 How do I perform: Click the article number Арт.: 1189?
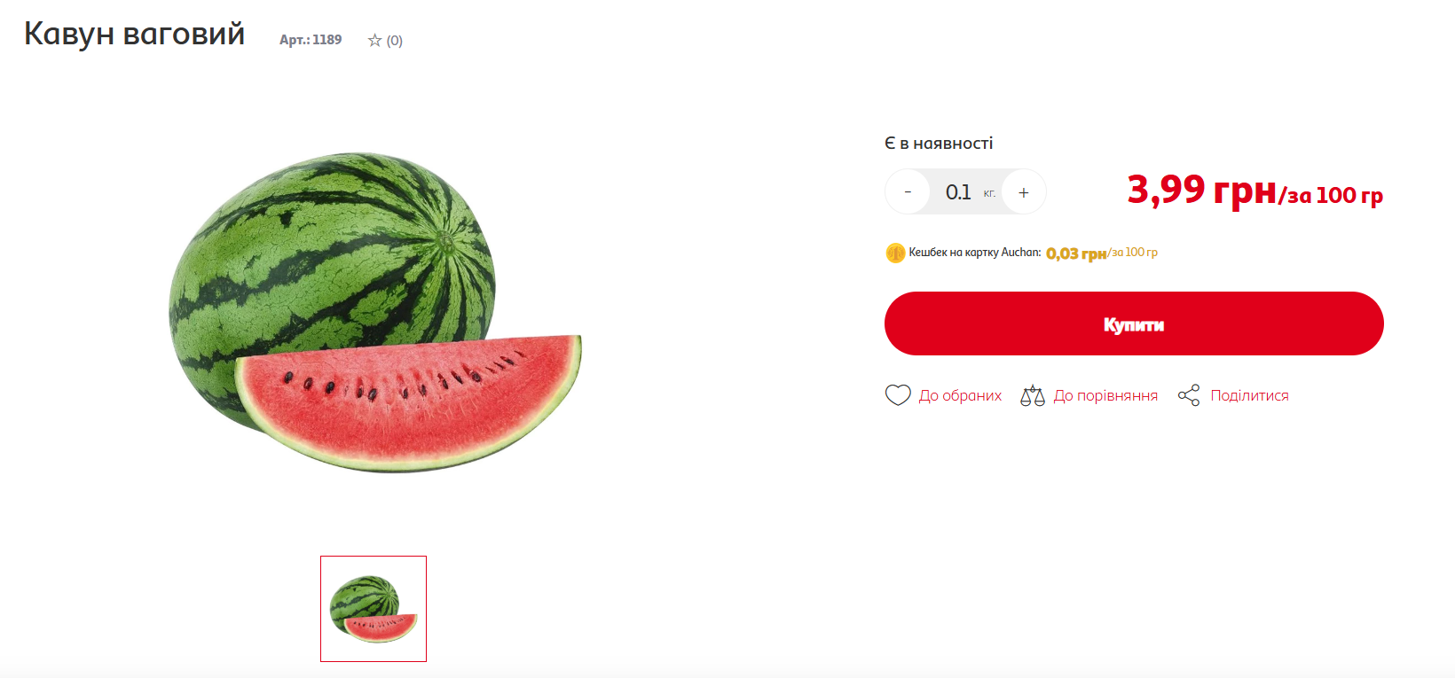point(311,40)
